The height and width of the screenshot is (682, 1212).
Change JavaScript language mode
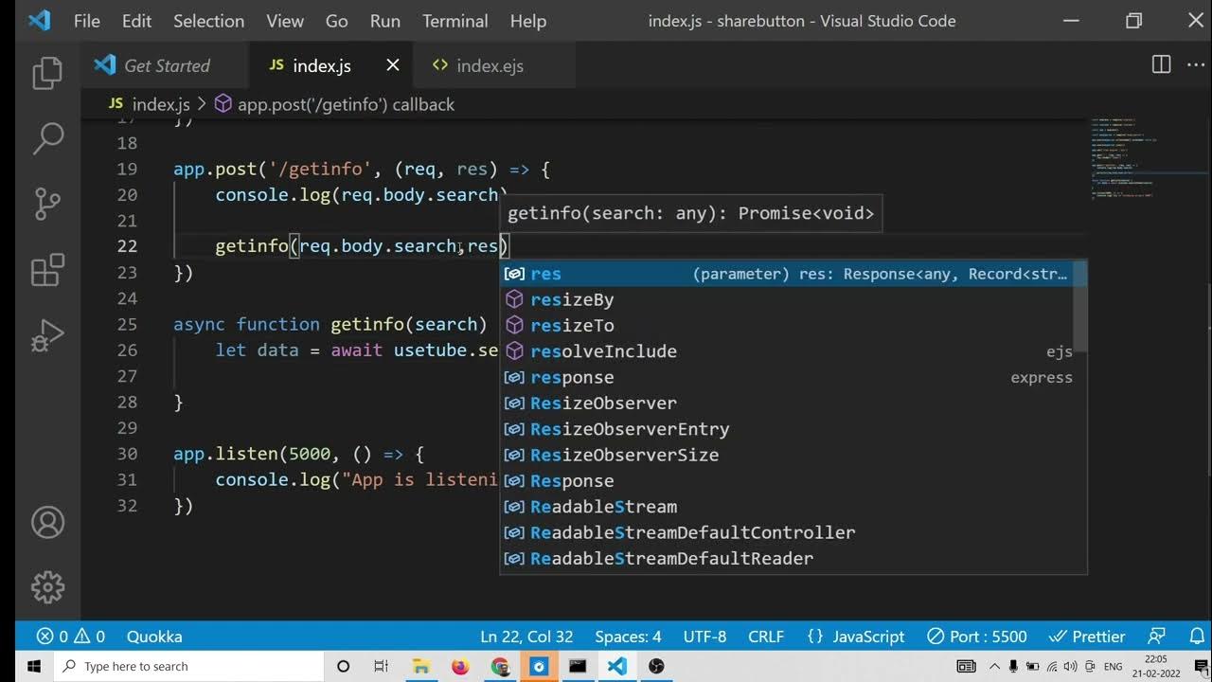(857, 637)
